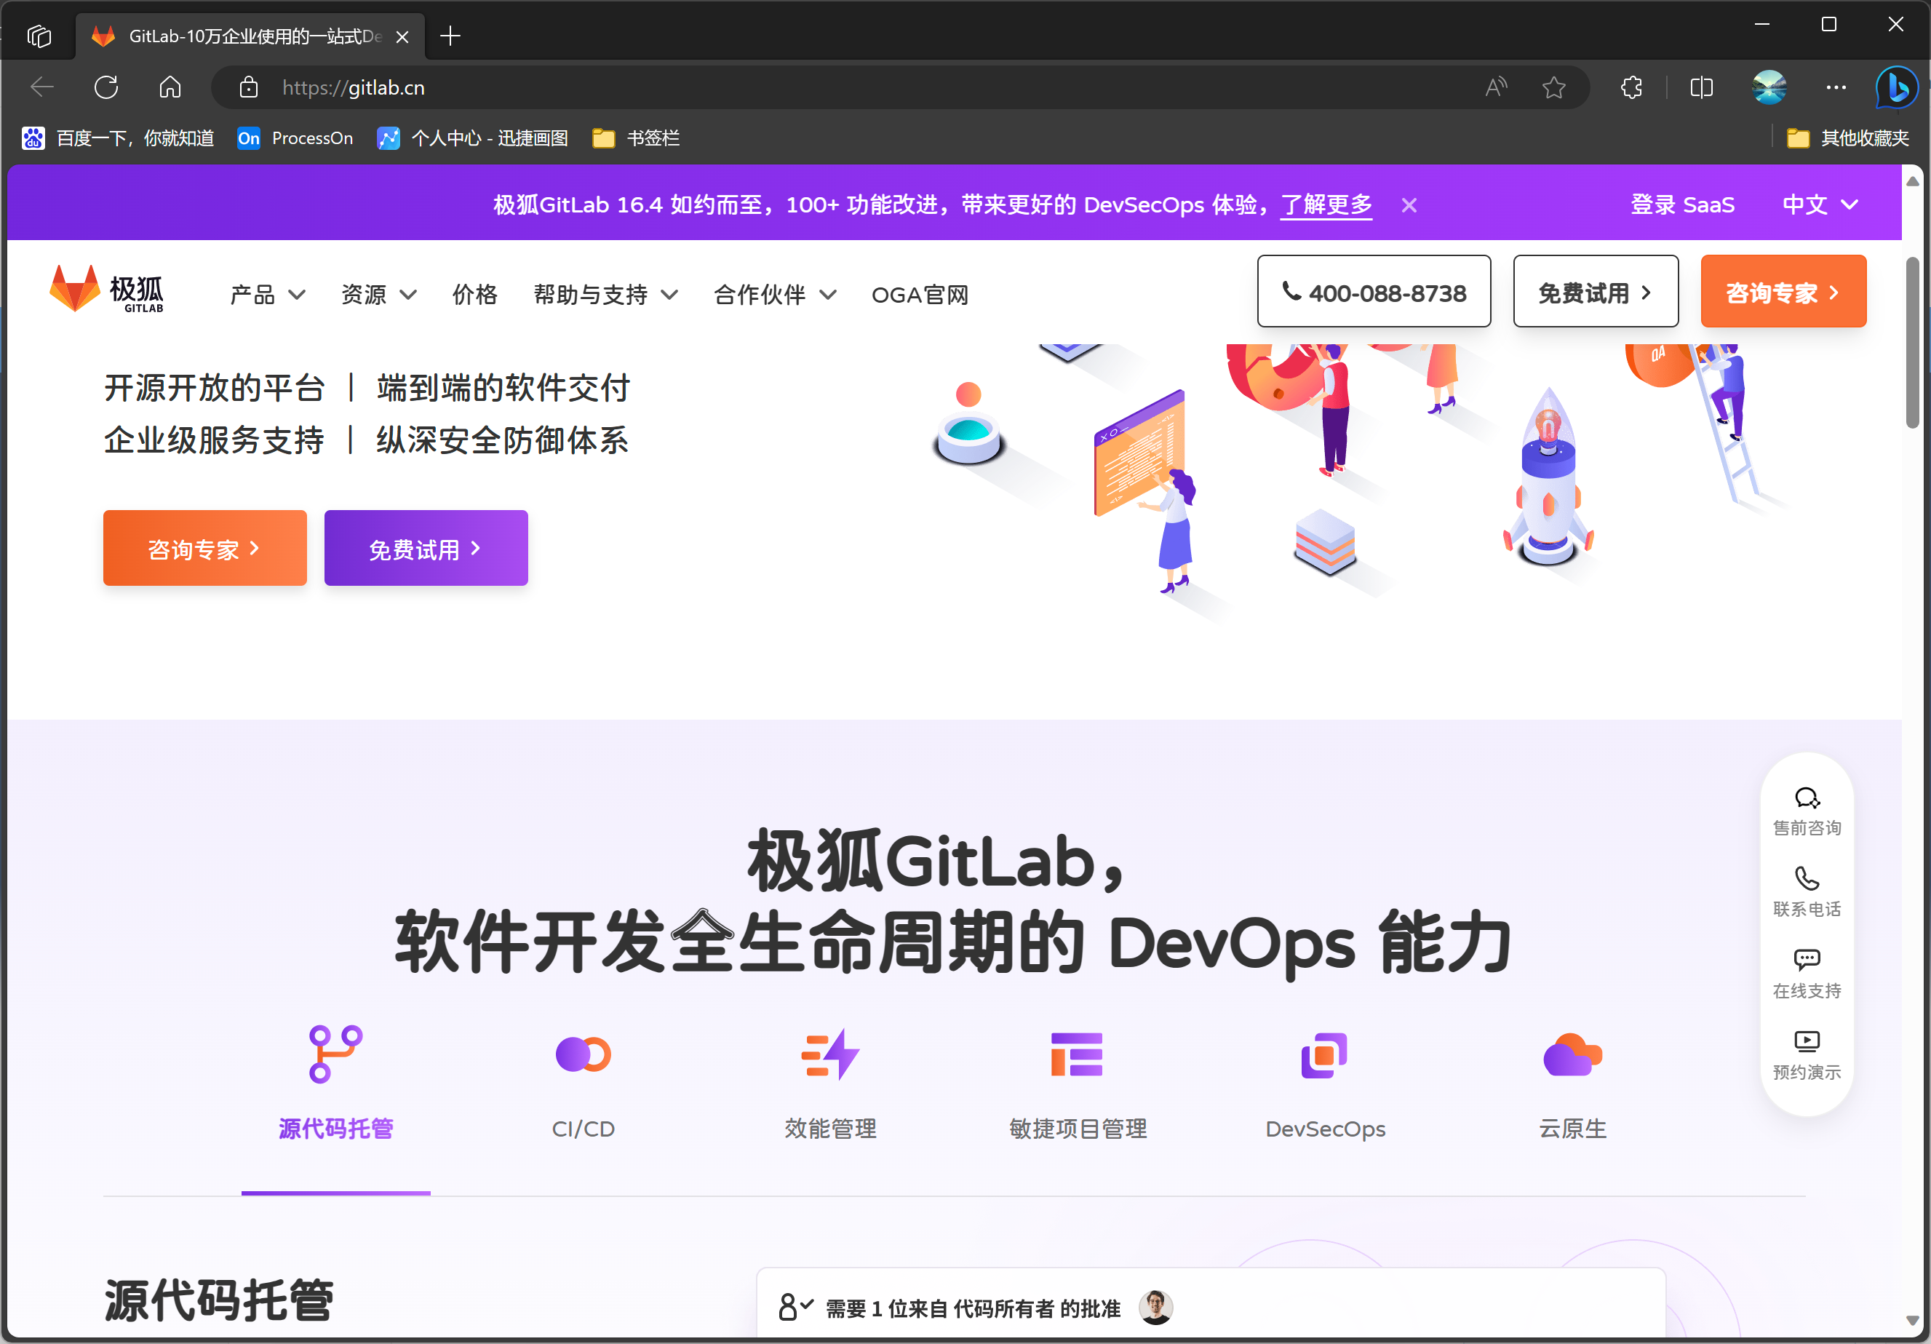This screenshot has height=1344, width=1931.
Task: Click the 联系电话 phone icon
Action: pos(1806,878)
